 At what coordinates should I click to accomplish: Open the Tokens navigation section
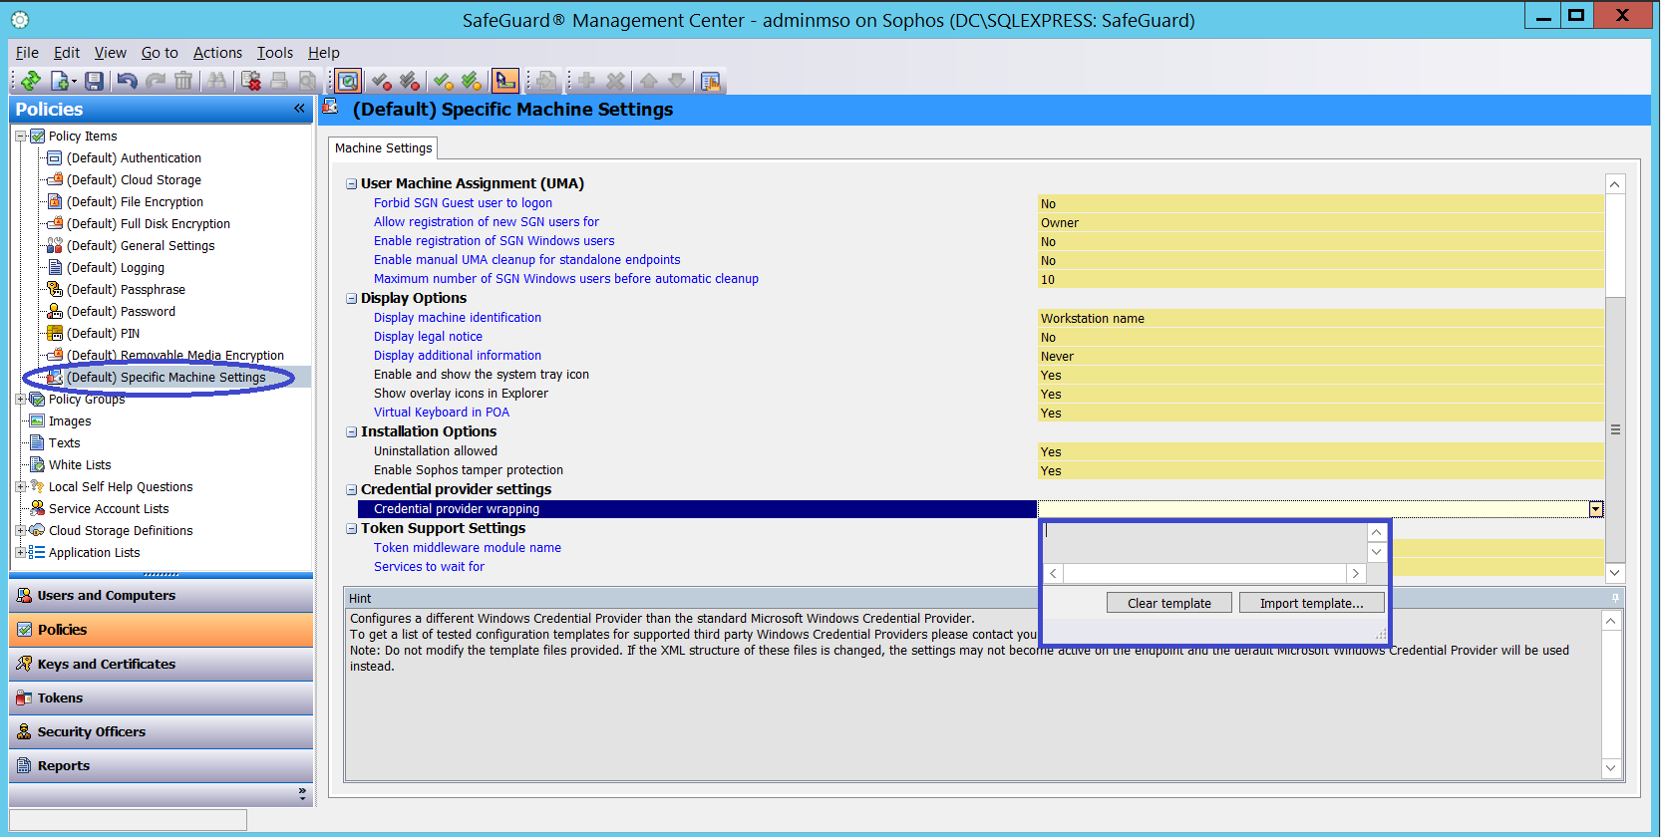pos(161,698)
